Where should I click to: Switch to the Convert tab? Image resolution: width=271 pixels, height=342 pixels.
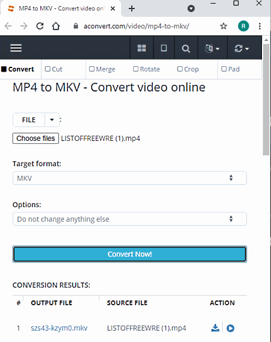[17, 69]
